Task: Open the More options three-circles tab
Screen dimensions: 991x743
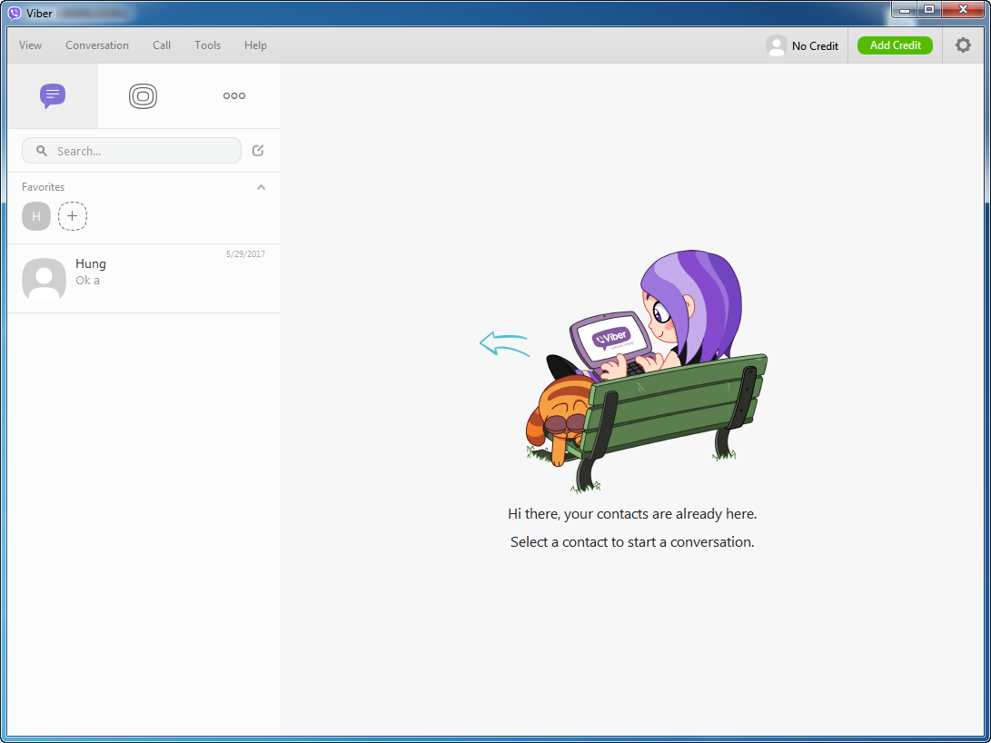Action: [234, 95]
